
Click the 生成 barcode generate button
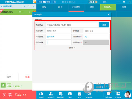point(104,25)
